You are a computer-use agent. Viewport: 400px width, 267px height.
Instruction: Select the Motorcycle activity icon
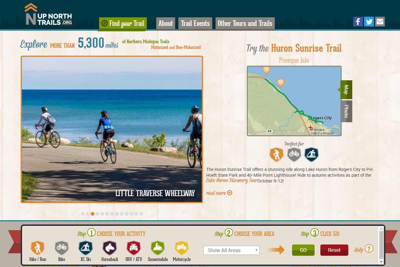(x=181, y=248)
